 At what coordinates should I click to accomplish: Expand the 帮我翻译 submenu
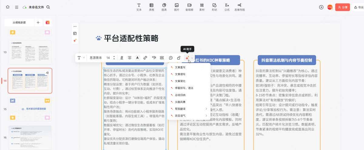[x=189, y=109]
